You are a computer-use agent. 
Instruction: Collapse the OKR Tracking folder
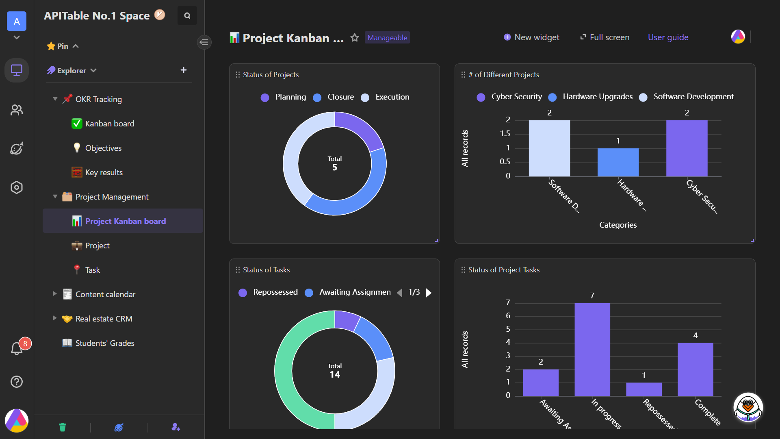point(55,99)
